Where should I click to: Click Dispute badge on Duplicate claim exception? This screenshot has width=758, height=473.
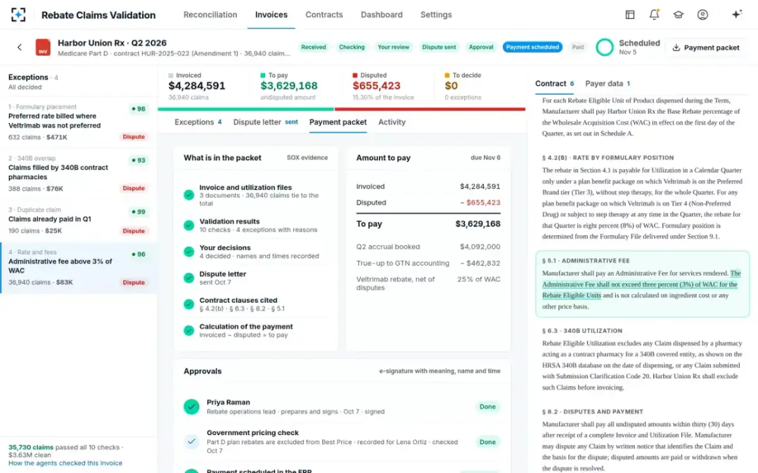tap(134, 231)
